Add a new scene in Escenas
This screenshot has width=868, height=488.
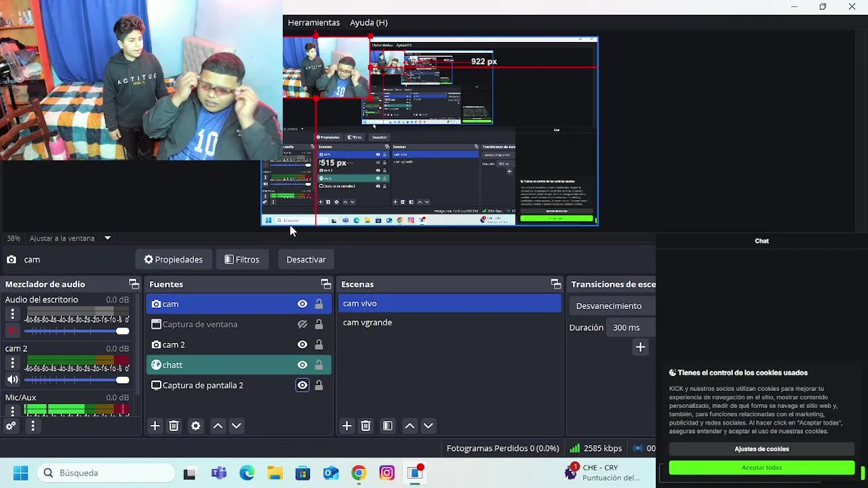(347, 426)
